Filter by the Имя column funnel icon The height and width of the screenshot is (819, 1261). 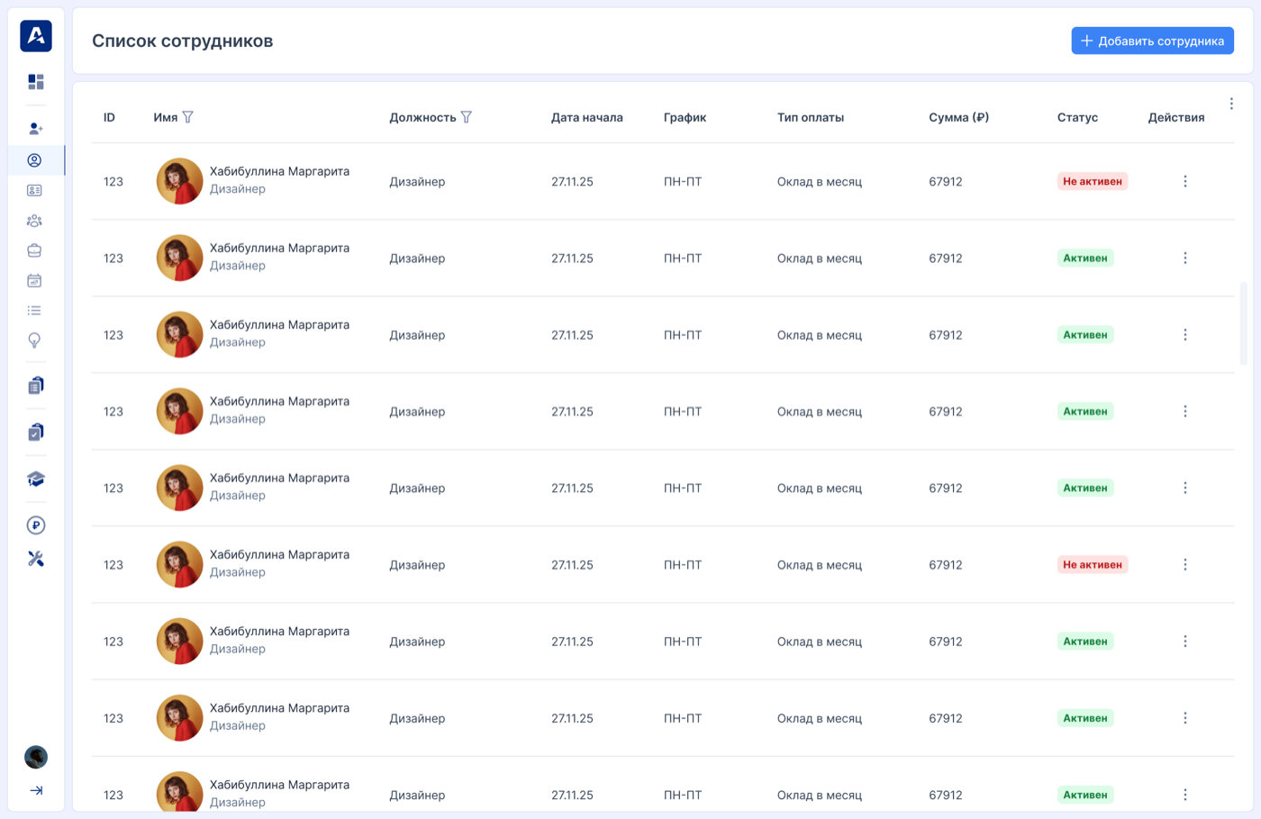(187, 117)
